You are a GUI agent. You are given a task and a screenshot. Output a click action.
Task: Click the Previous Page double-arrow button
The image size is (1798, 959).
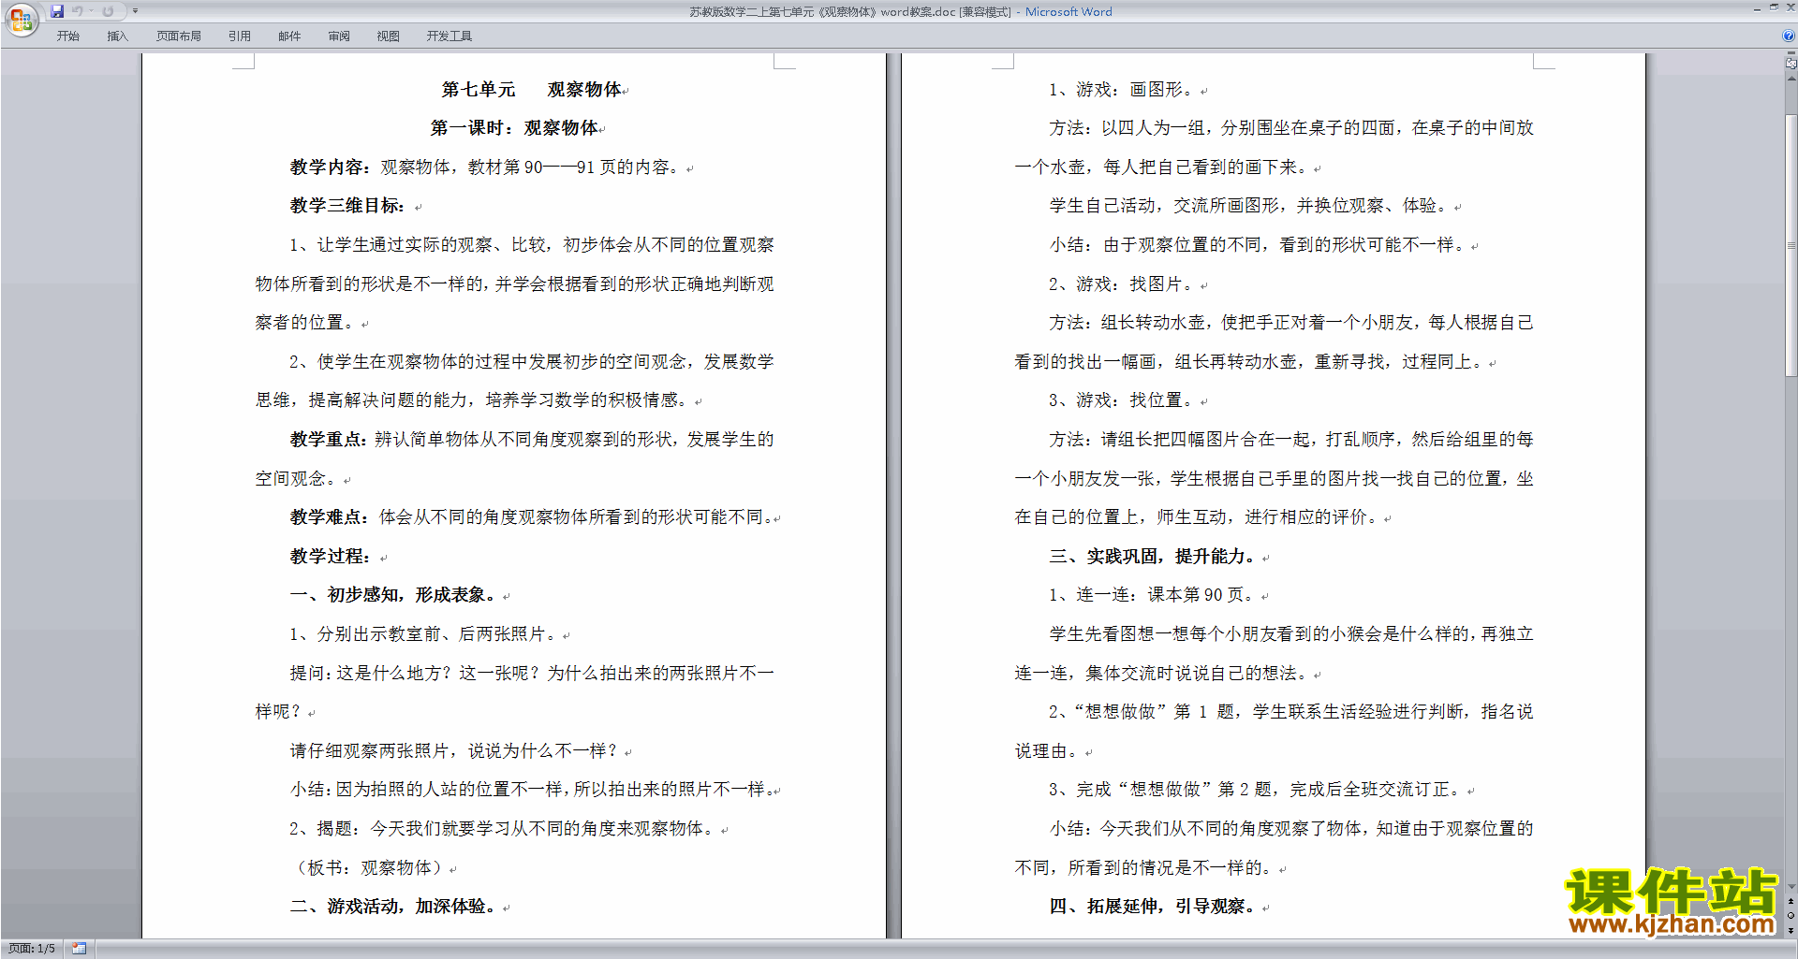coord(1791,902)
